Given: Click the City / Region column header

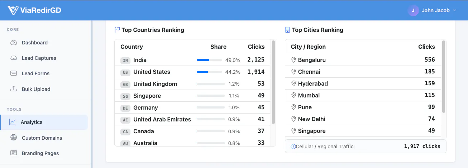Looking at the screenshot, I should (308, 47).
